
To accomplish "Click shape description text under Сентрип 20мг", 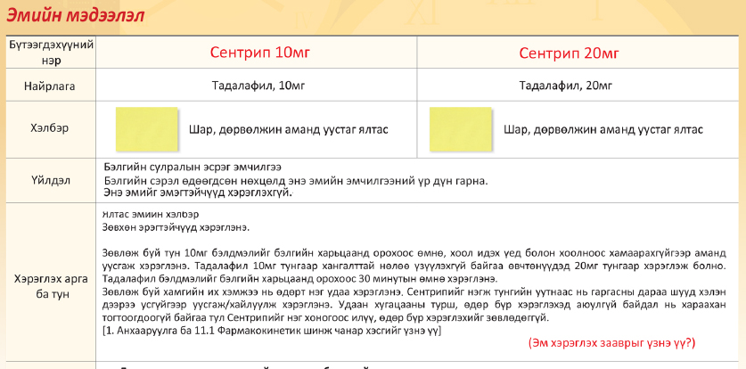I will click(603, 129).
